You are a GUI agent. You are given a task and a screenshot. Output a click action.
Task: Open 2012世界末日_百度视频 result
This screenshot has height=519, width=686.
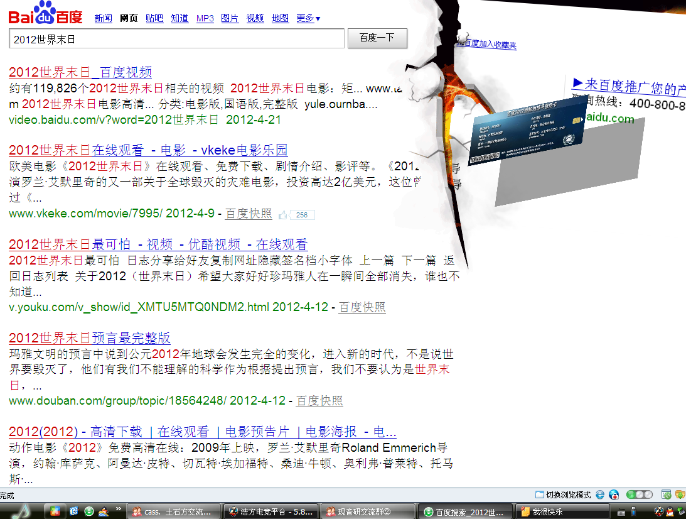click(x=80, y=72)
